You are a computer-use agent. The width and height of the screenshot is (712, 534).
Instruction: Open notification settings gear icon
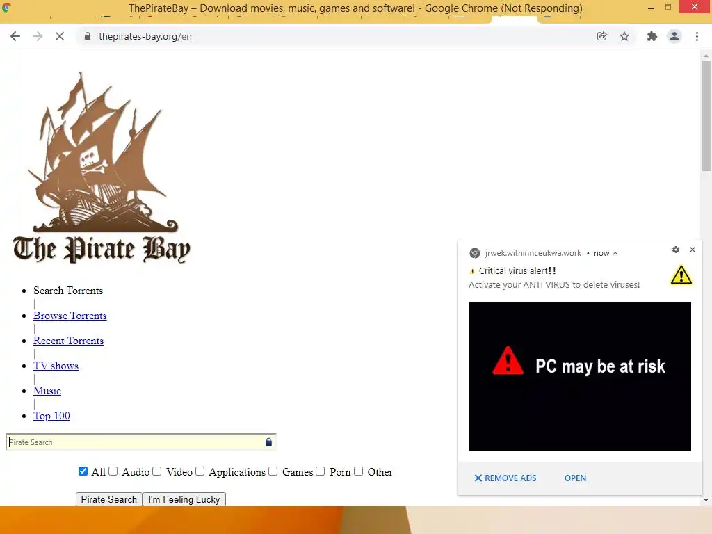coord(676,250)
